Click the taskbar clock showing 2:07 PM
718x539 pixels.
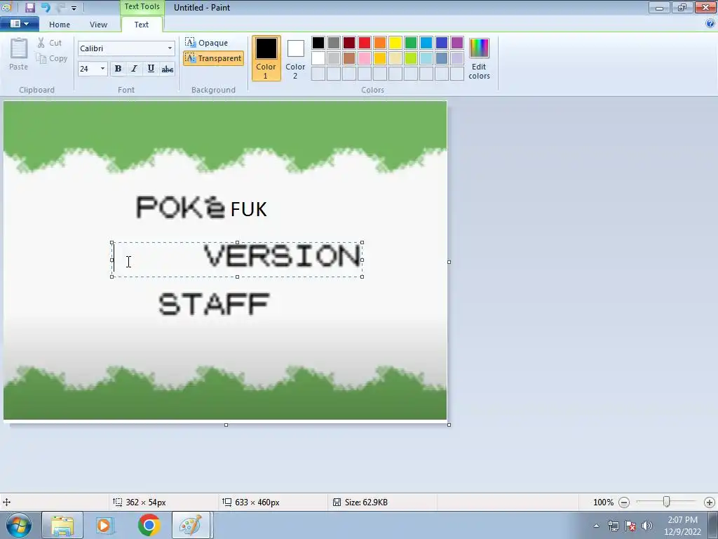point(682,526)
